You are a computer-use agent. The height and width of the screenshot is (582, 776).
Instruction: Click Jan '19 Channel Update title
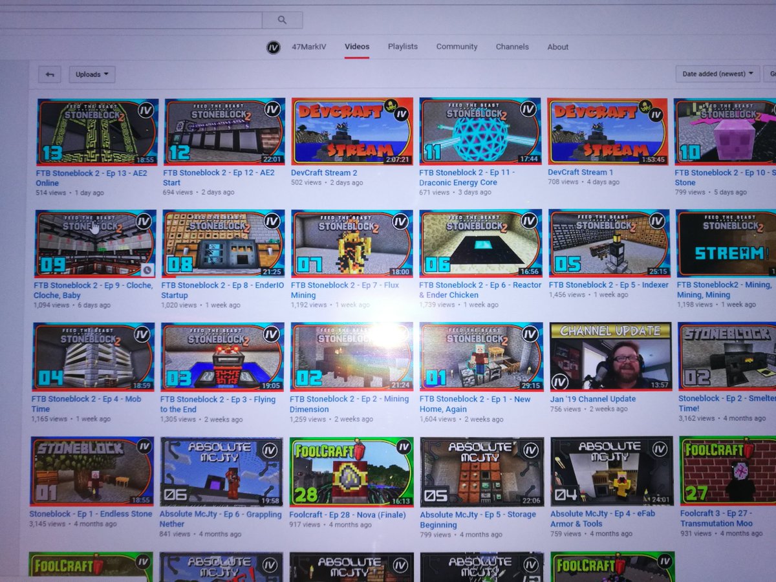click(593, 400)
